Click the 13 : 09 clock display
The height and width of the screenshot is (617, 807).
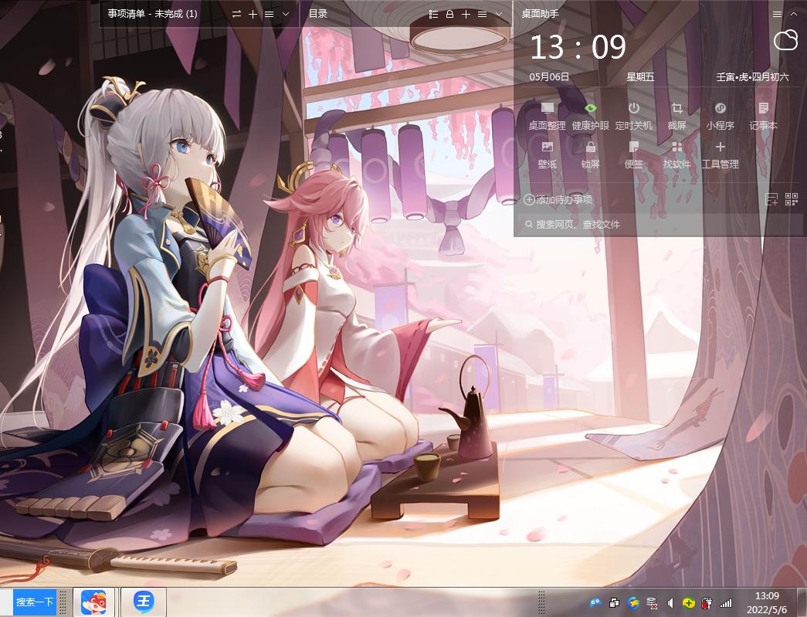coord(578,47)
